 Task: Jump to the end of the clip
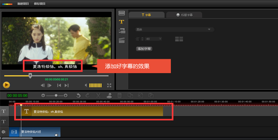tap(66, 86)
